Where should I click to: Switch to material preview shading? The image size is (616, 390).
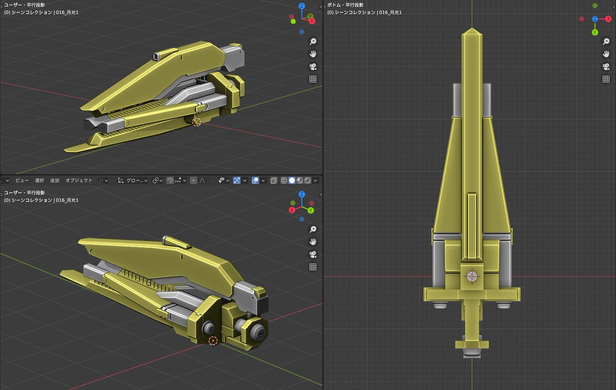[x=300, y=181]
